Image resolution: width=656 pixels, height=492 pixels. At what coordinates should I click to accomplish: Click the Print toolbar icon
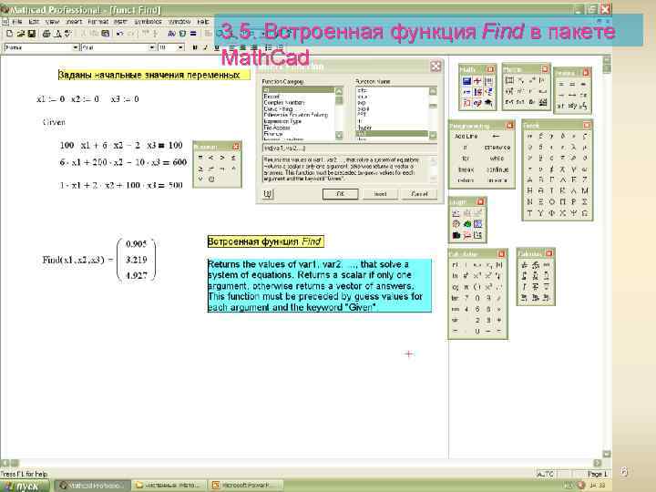pyautogui.click(x=46, y=34)
